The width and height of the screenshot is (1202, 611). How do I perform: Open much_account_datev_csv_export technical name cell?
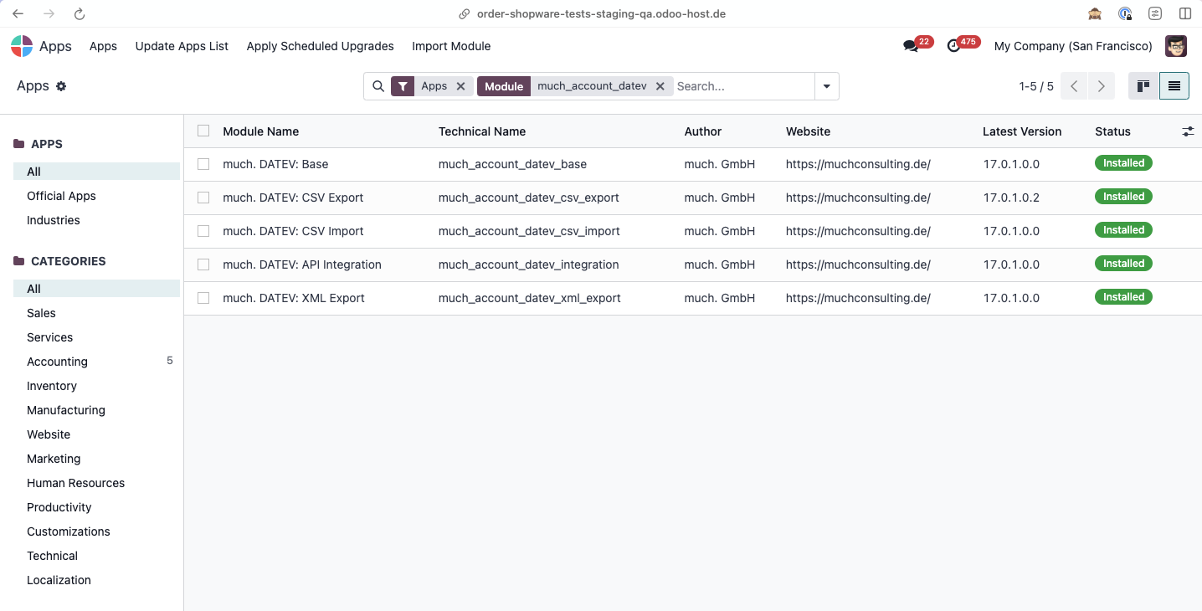(x=529, y=198)
